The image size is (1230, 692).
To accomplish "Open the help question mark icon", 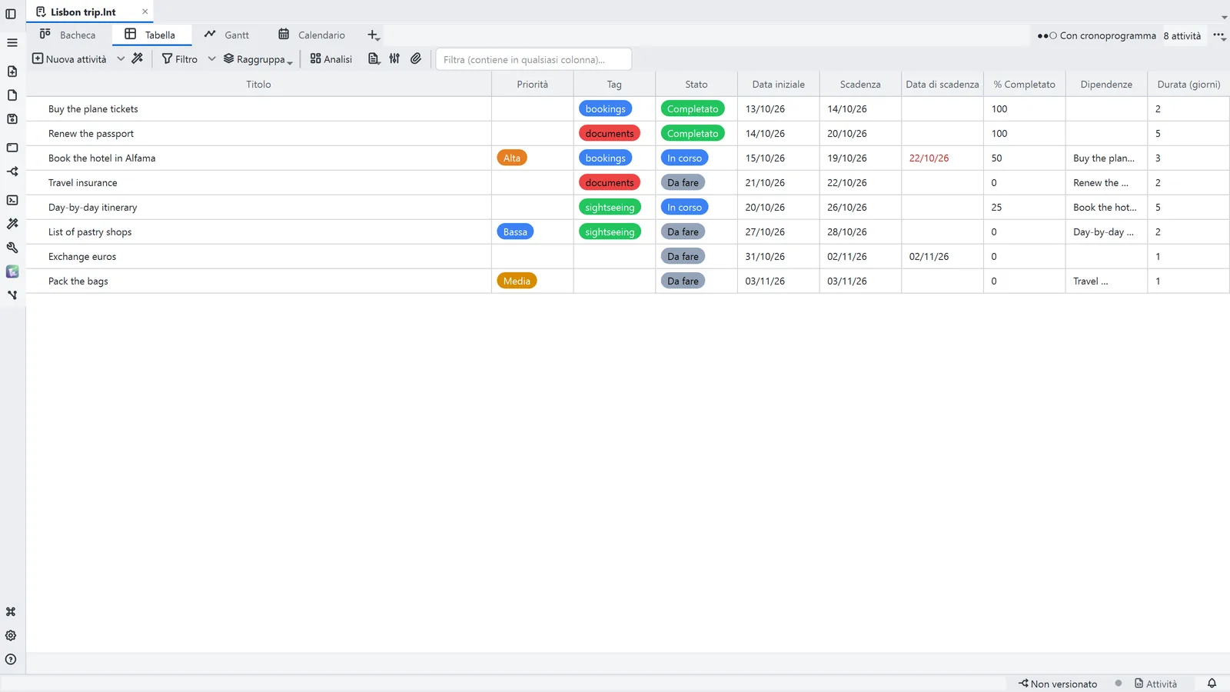I will coord(11,659).
